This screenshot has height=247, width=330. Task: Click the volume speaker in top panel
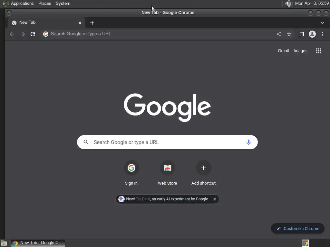(289, 4)
